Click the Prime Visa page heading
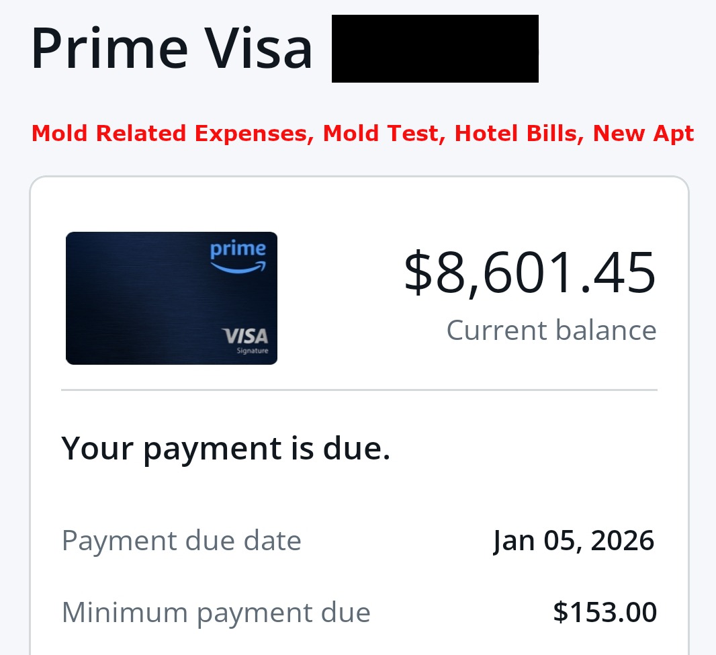Image resolution: width=716 pixels, height=655 pixels. pyautogui.click(x=172, y=49)
